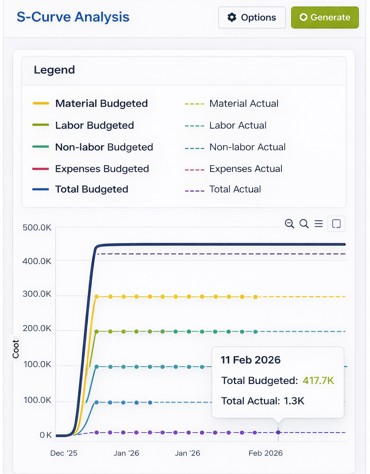Toggle Material Budgeted series in legend
Image resolution: width=370 pixels, height=474 pixels.
tap(101, 104)
